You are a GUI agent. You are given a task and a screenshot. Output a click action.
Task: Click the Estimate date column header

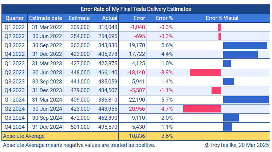click(x=46, y=18)
